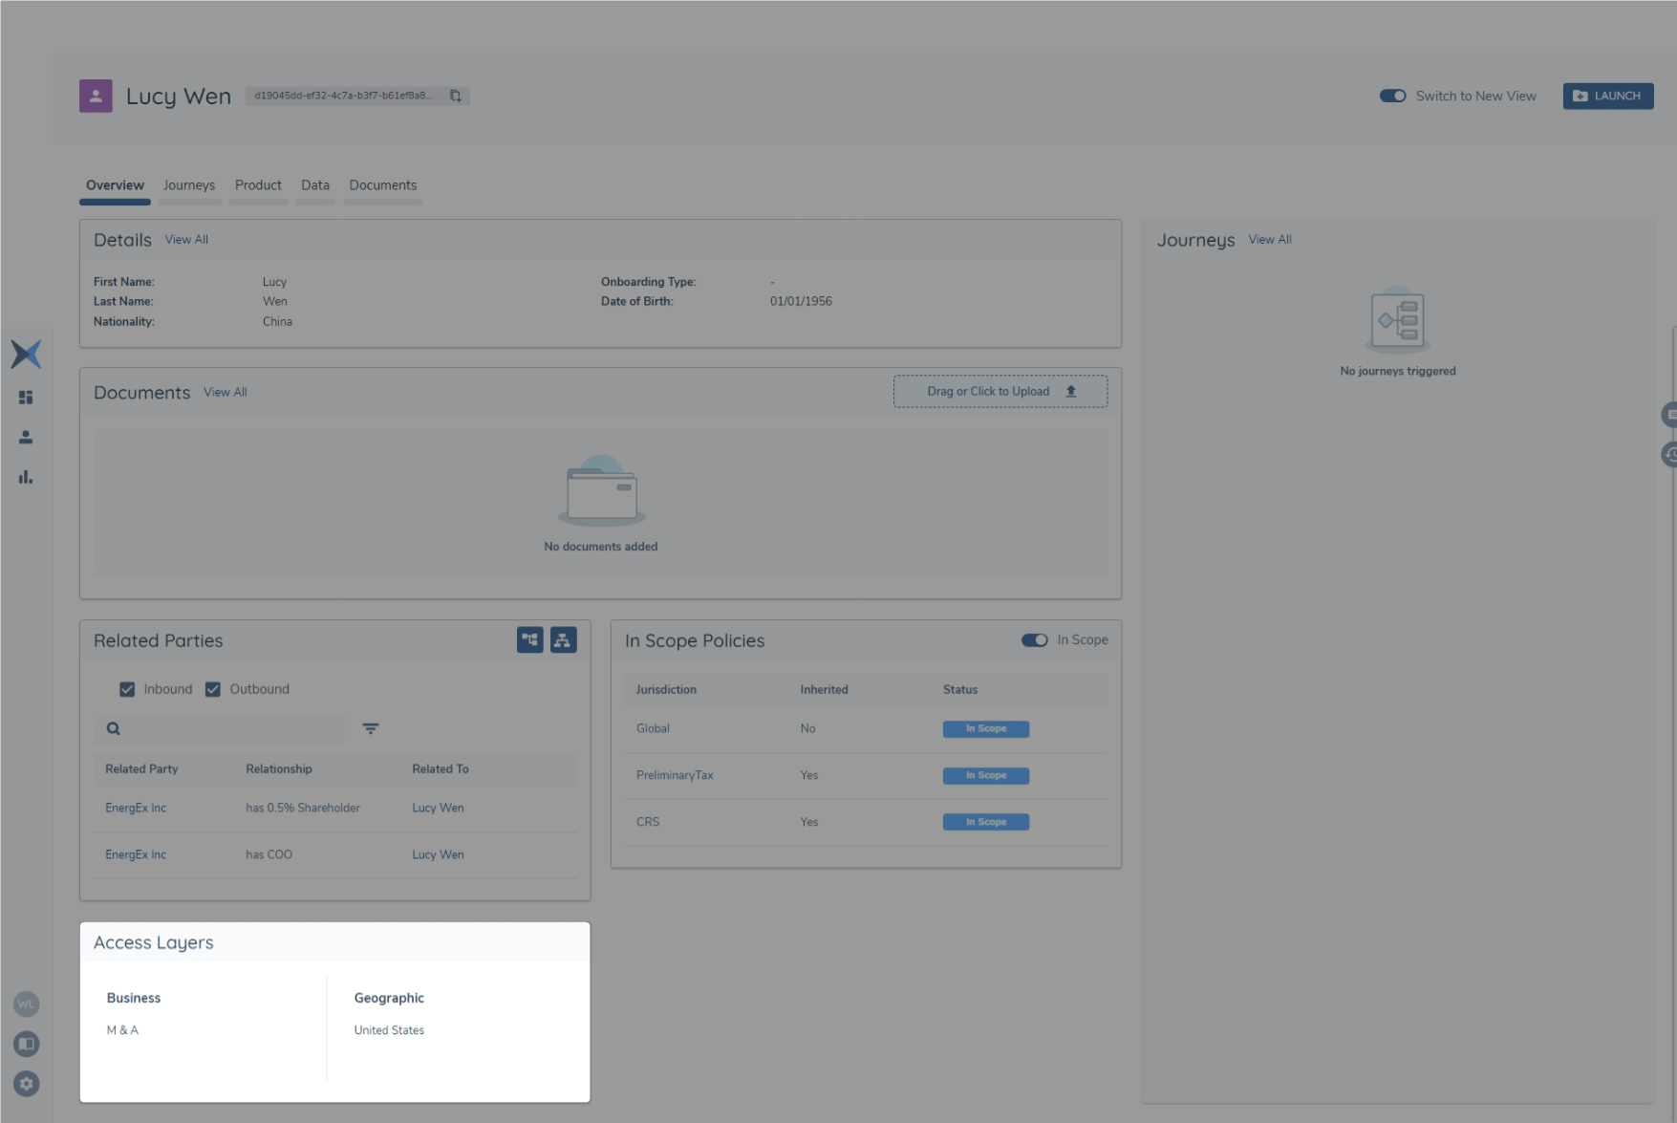Click the In Scope badge for Global
The width and height of the screenshot is (1677, 1123).
click(x=986, y=729)
